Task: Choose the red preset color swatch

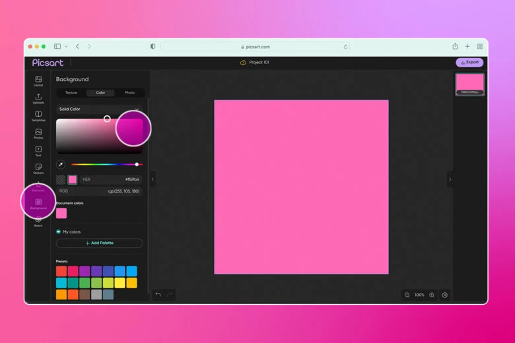Action: [61, 271]
